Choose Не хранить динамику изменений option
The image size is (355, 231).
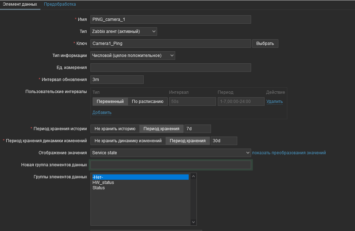point(128,141)
